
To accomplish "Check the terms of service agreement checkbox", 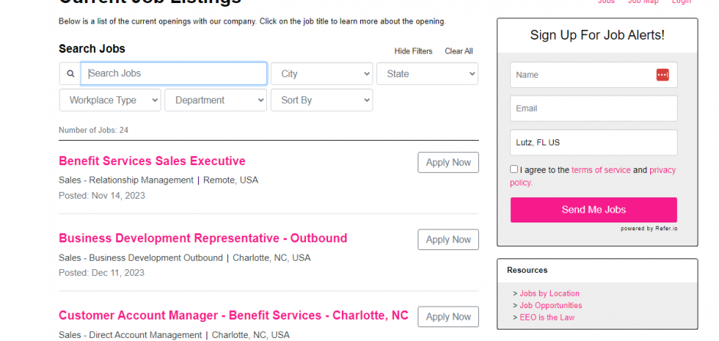I will (x=513, y=169).
